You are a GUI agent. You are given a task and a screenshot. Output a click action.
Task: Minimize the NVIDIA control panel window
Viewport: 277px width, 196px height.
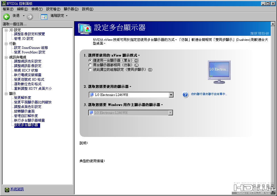click(x=263, y=3)
